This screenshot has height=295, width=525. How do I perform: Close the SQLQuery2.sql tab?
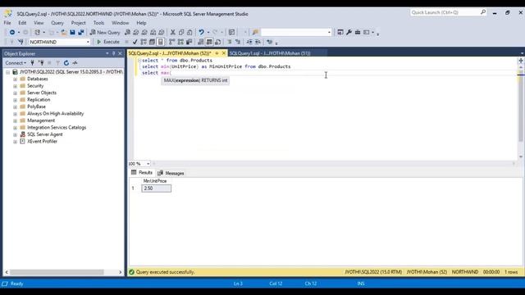(224, 53)
